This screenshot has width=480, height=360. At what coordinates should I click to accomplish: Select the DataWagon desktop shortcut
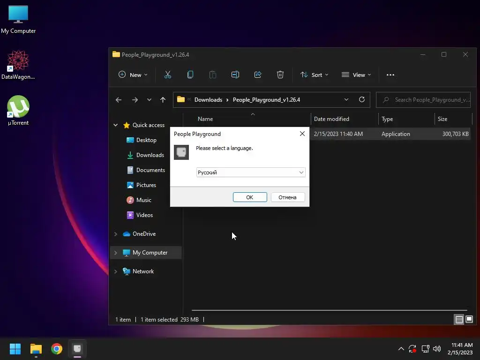[x=18, y=65]
